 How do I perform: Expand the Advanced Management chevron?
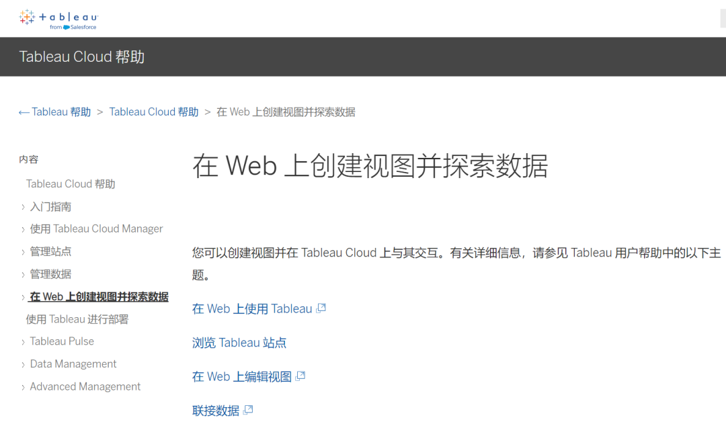coord(23,387)
